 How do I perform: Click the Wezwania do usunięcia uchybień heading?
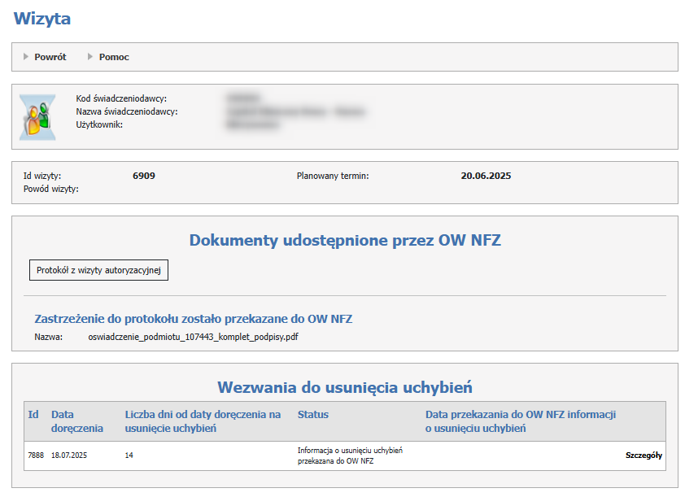(344, 386)
